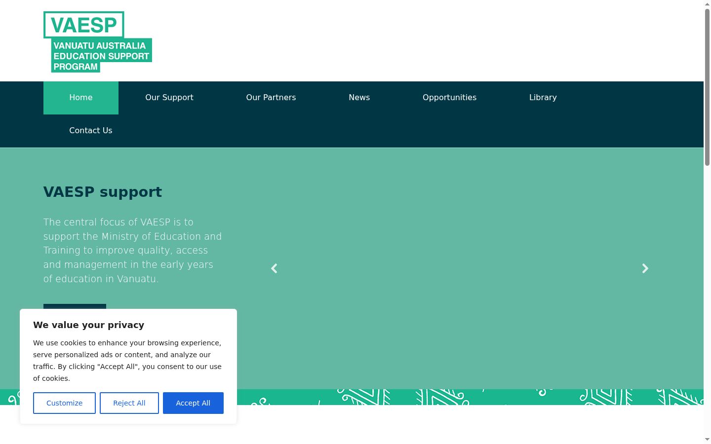Customize cookie preferences

point(64,403)
